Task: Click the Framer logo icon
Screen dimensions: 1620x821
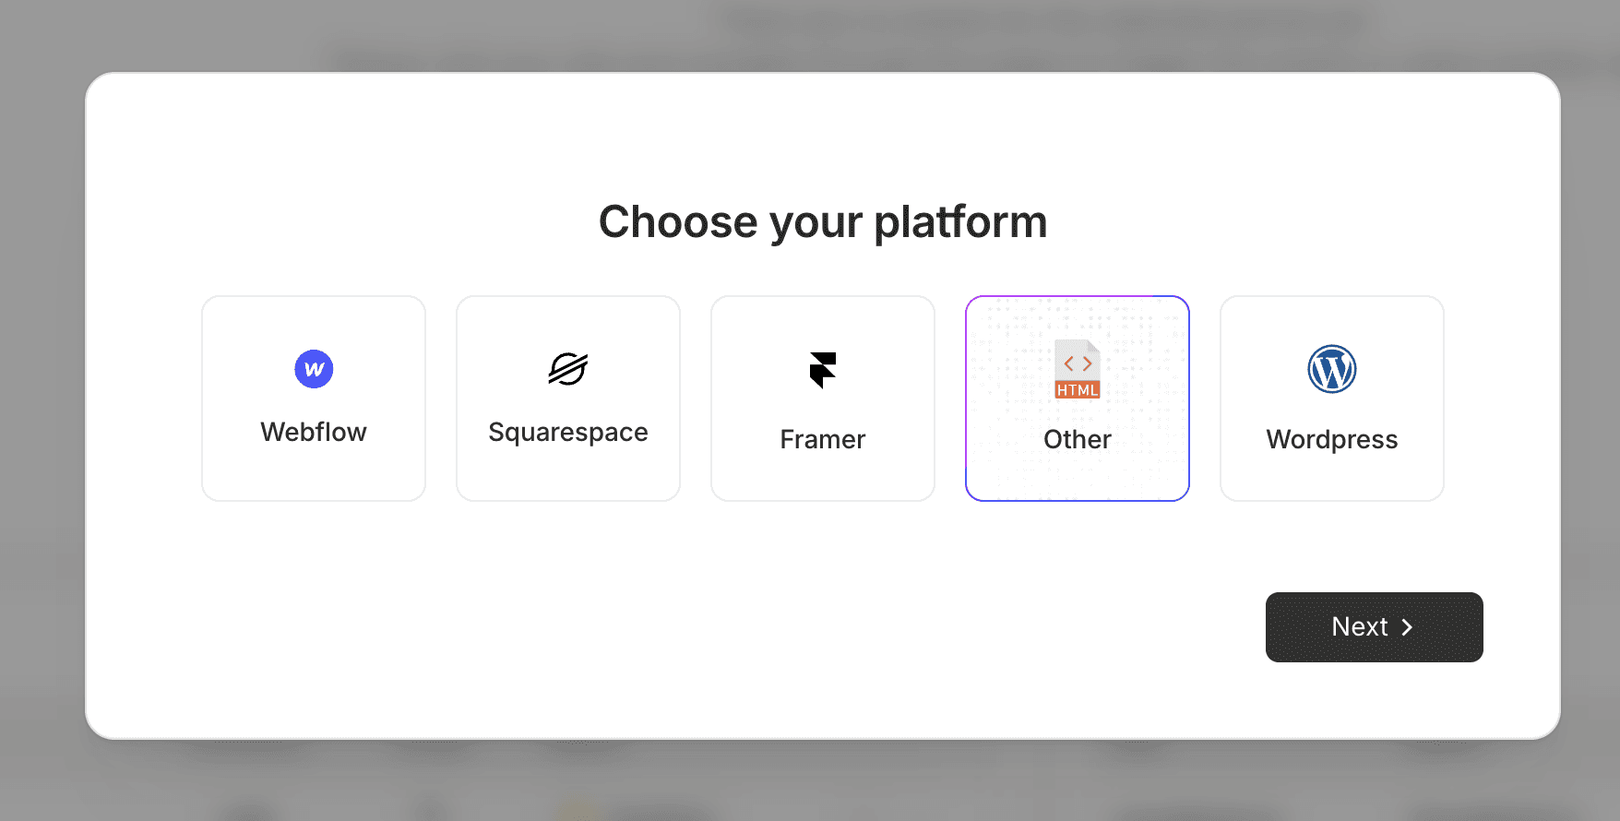Action: coord(822,369)
